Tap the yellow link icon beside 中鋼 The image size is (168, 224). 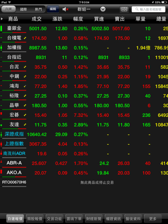pos(25,76)
